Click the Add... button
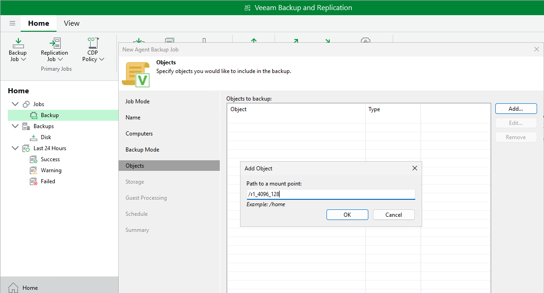The height and width of the screenshot is (293, 544). tap(516, 109)
